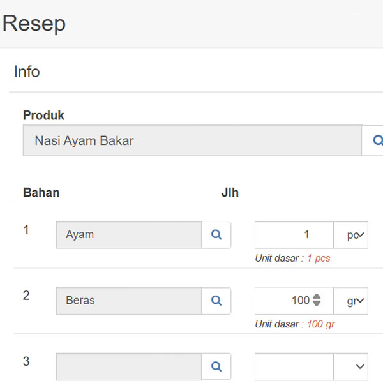
Task: Click the 'Unit dasar : 1 pcs' text
Action: click(x=292, y=259)
